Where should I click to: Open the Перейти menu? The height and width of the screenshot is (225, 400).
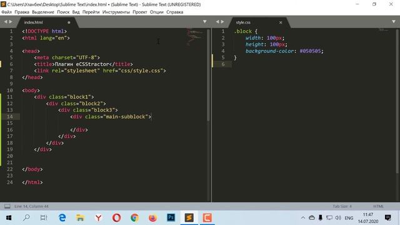[91, 12]
